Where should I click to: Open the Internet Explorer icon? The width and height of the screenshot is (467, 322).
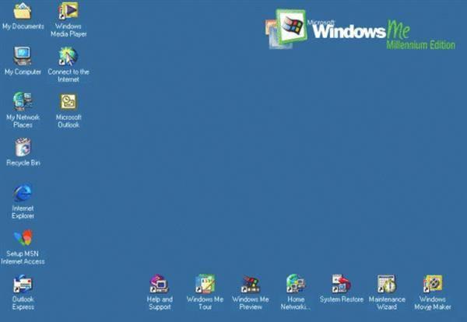click(x=23, y=193)
